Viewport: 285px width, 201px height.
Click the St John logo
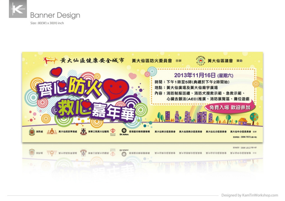pos(124,132)
